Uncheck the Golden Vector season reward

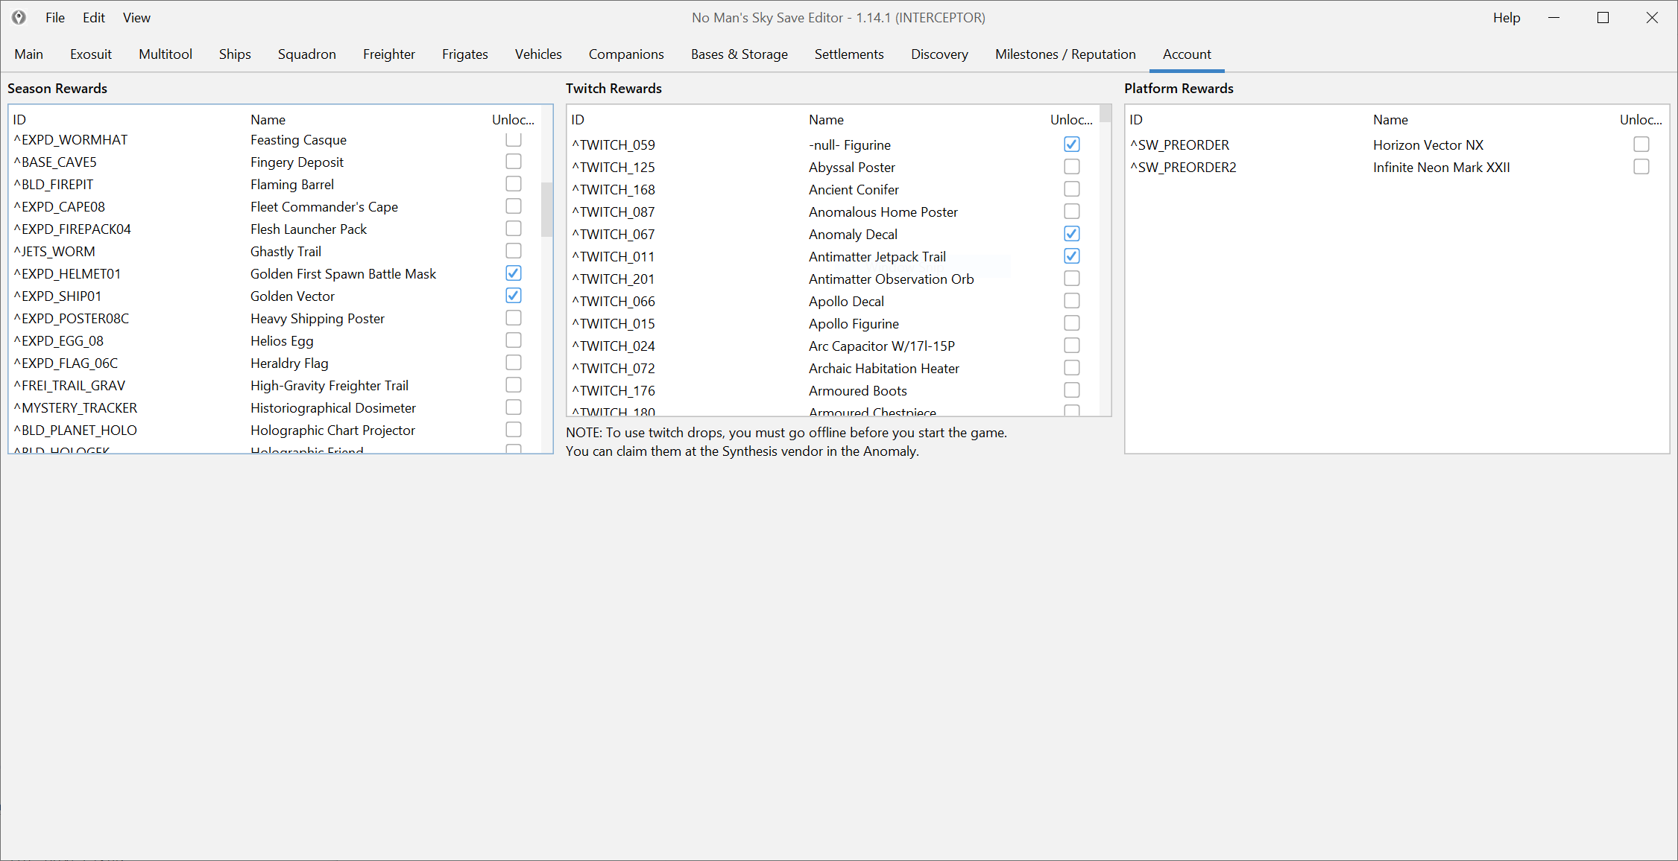[x=513, y=296]
